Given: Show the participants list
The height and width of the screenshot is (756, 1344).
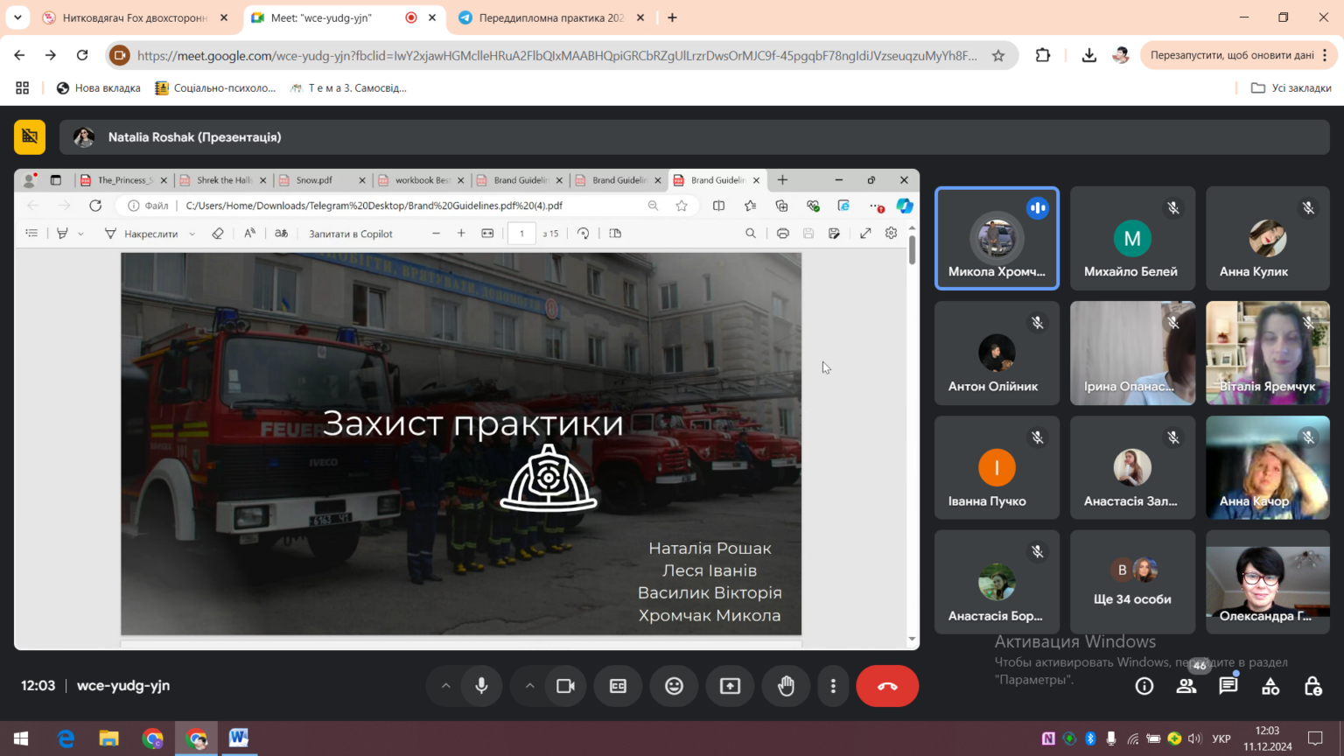Looking at the screenshot, I should pyautogui.click(x=1186, y=686).
